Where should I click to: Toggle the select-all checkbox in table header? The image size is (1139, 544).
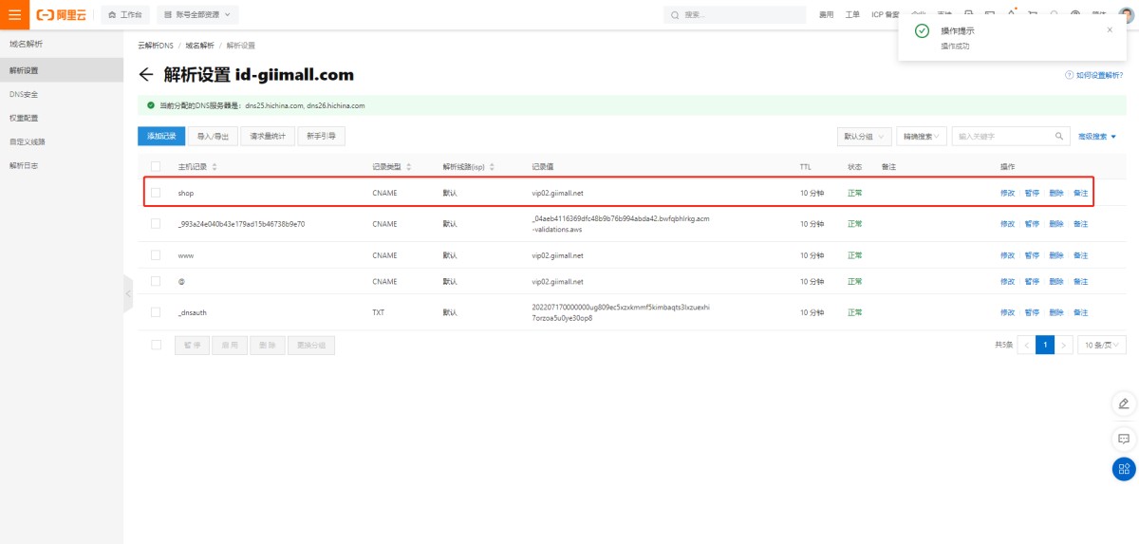[x=156, y=167]
